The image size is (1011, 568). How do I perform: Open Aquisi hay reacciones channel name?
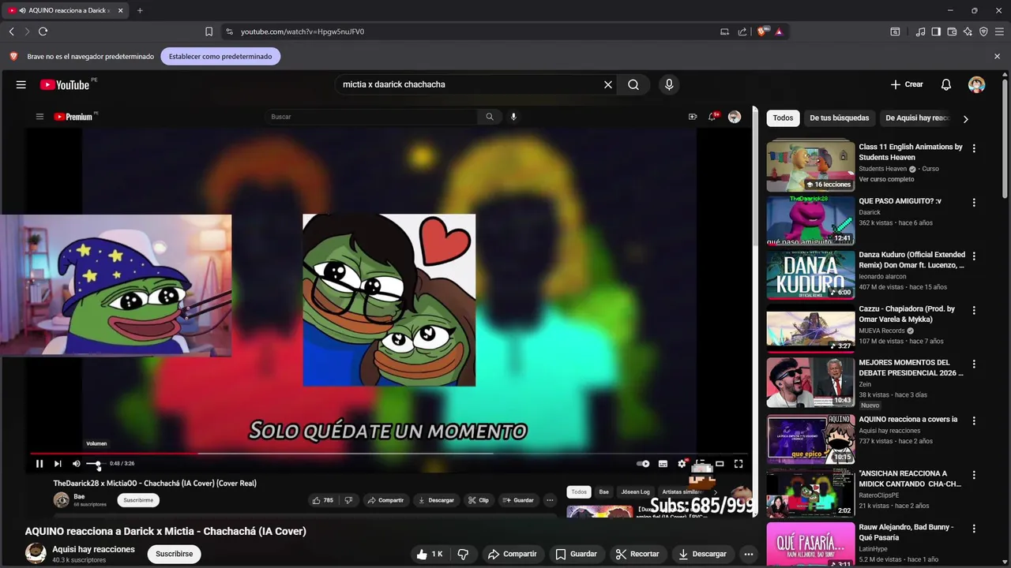pos(93,549)
